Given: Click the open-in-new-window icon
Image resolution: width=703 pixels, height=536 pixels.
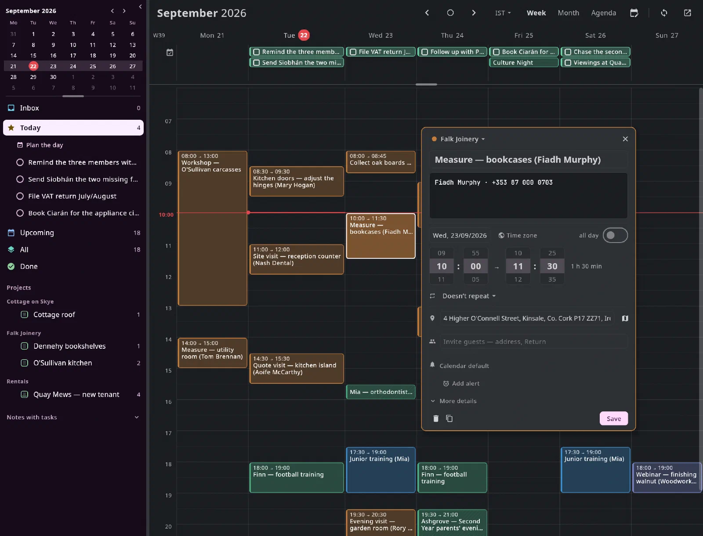Looking at the screenshot, I should tap(688, 13).
